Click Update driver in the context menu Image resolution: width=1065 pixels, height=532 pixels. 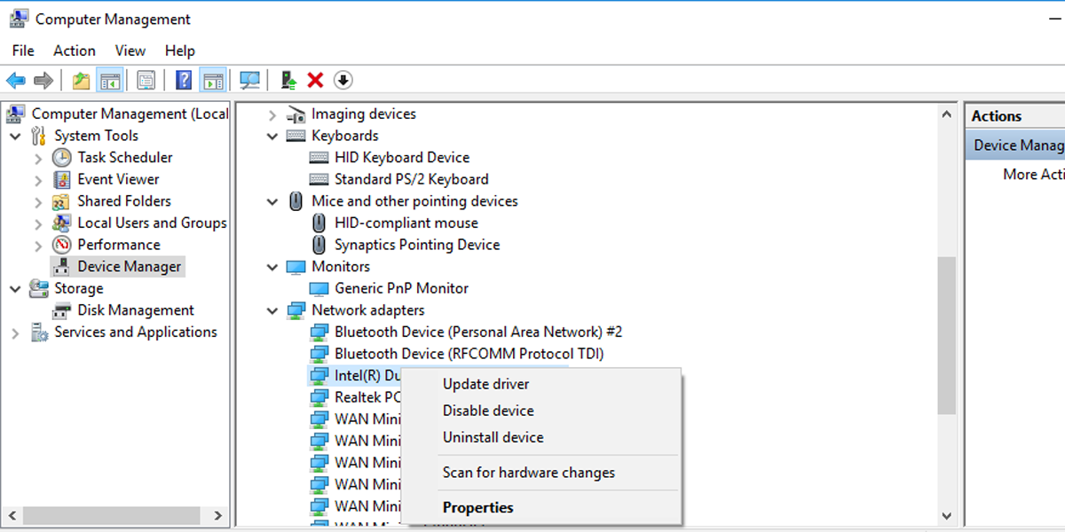point(485,383)
